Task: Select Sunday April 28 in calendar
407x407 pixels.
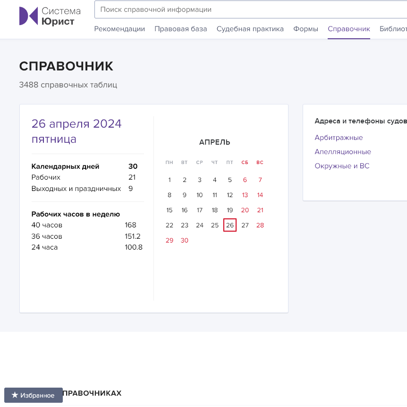Action: coord(260,225)
